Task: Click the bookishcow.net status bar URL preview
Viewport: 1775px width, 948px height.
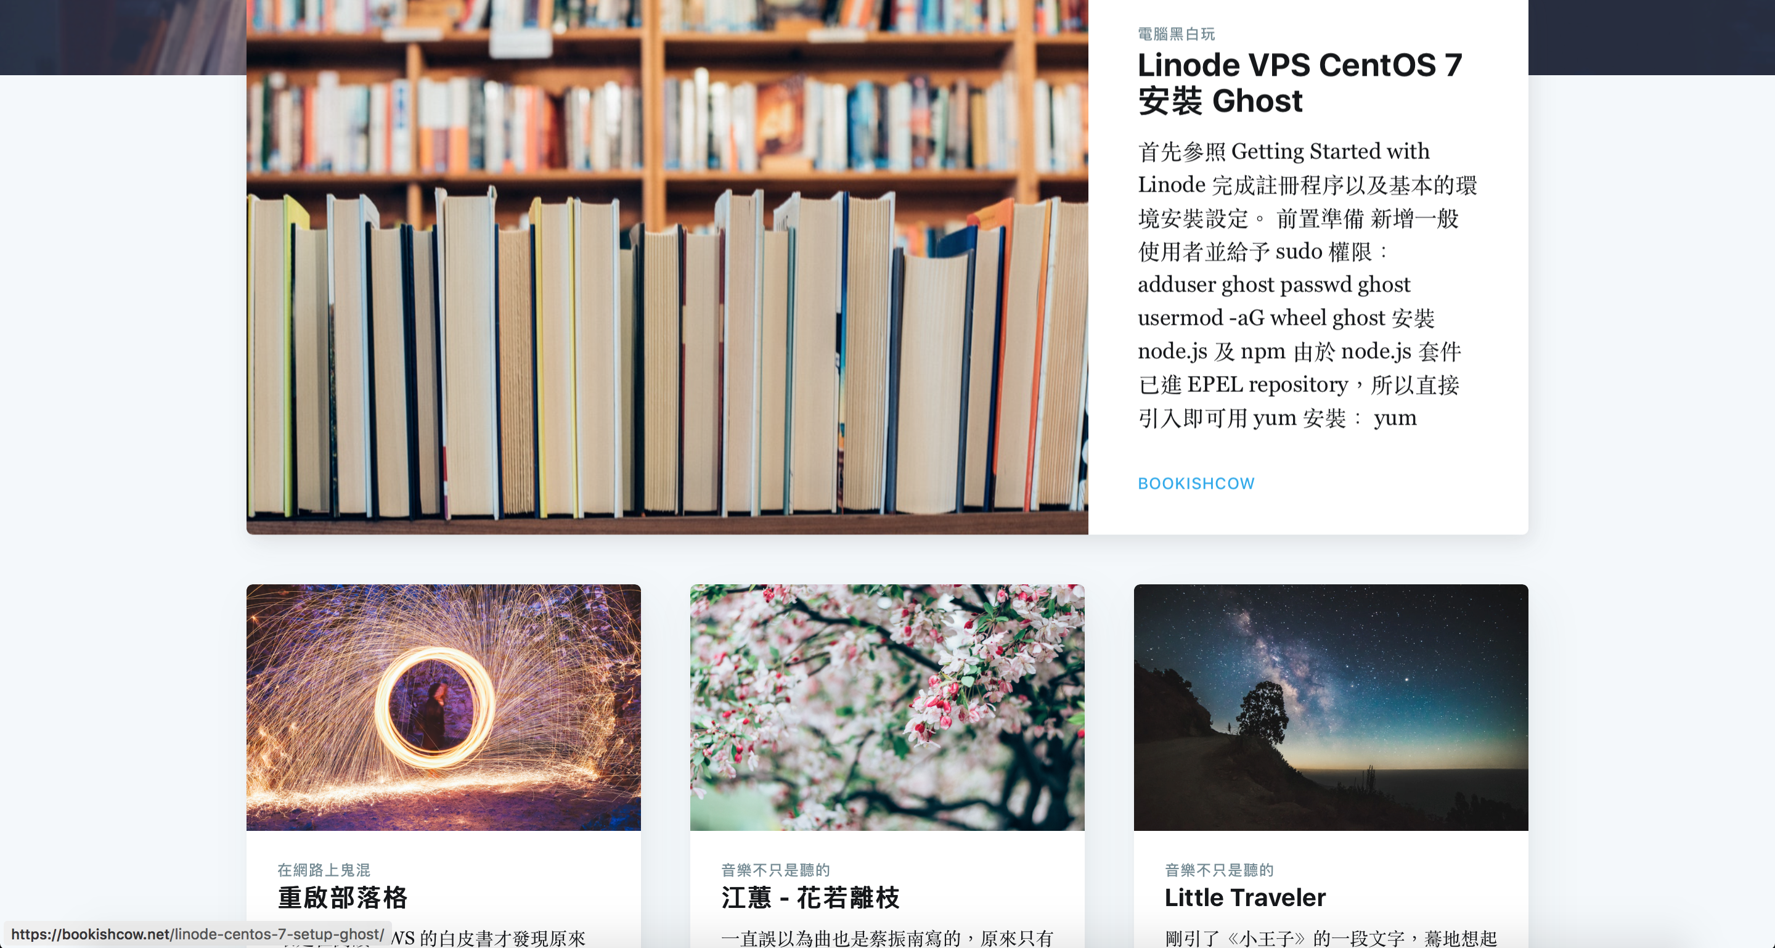Action: tap(197, 934)
